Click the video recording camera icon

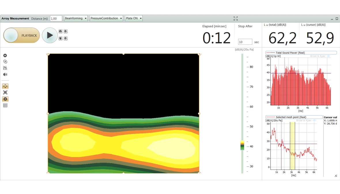(60, 38)
